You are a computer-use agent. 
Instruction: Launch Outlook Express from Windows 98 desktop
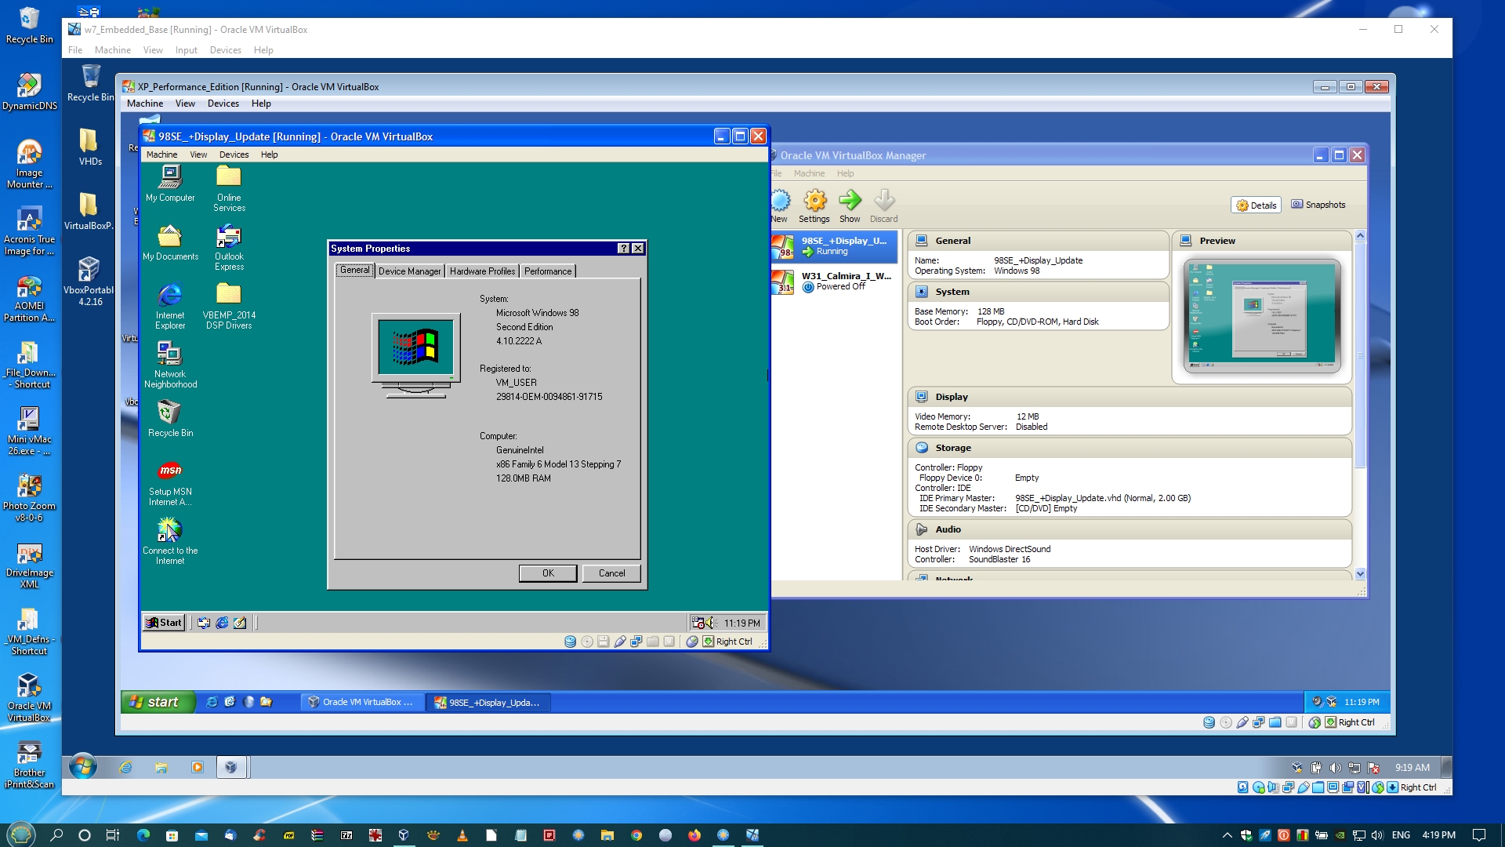[x=229, y=247]
